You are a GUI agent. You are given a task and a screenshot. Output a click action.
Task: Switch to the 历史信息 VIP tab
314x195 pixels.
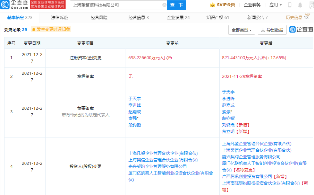click(x=297, y=17)
